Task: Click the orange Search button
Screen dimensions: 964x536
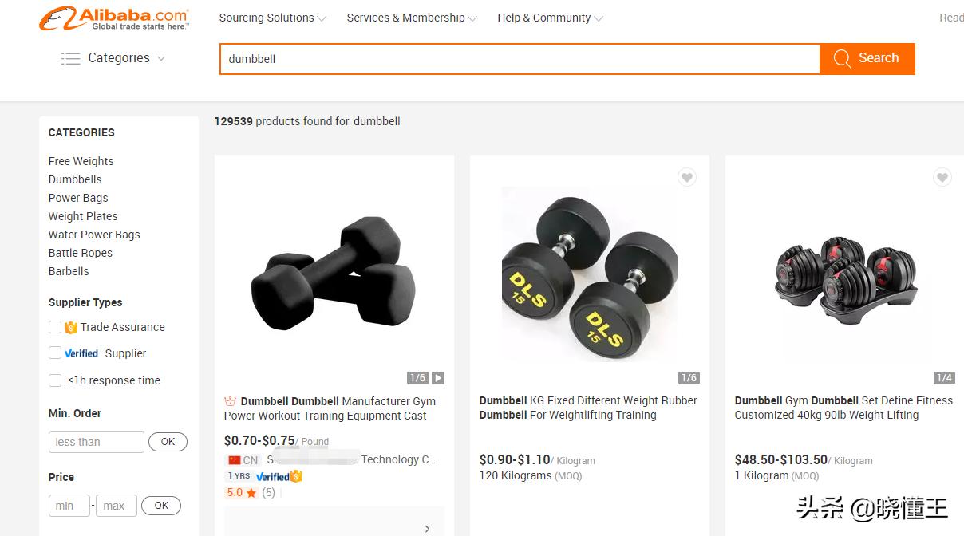Action: pos(867,58)
